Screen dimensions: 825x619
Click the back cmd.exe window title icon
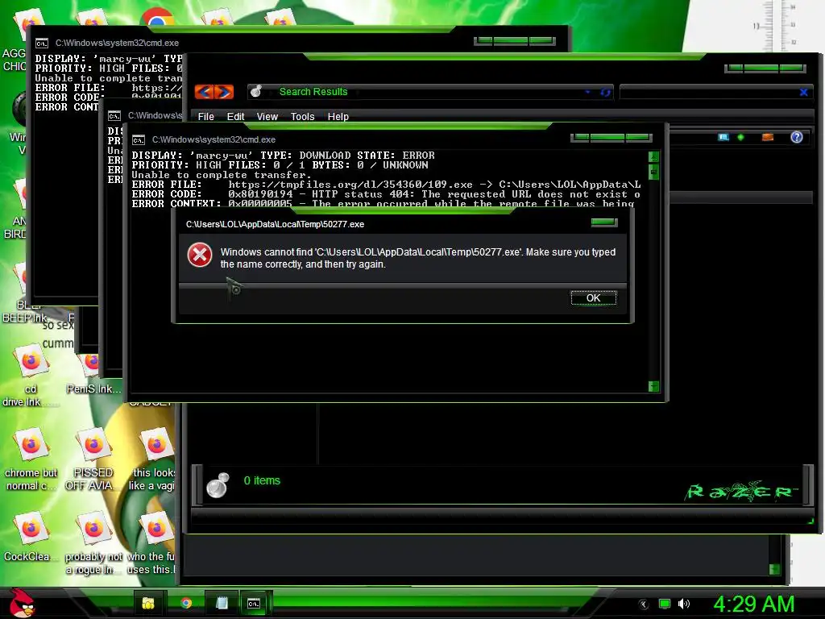pyautogui.click(x=42, y=44)
